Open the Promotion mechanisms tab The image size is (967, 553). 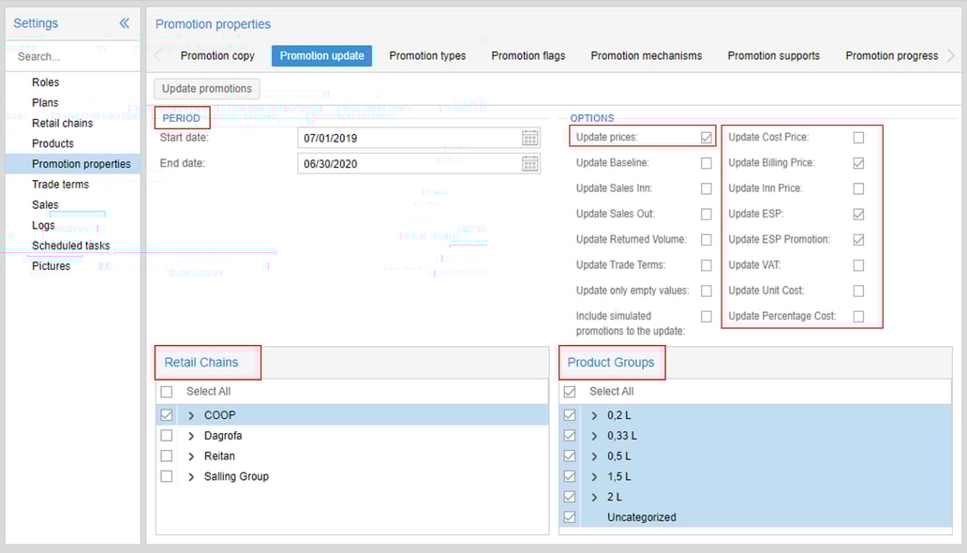(646, 56)
